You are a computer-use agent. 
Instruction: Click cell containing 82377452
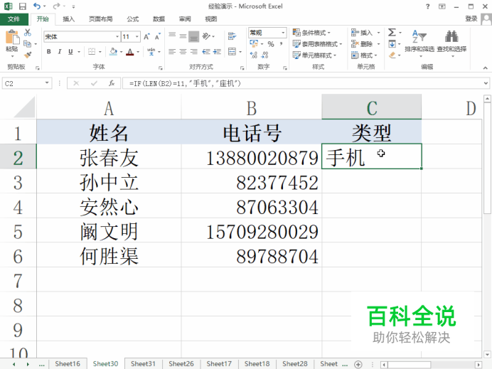coord(252,182)
